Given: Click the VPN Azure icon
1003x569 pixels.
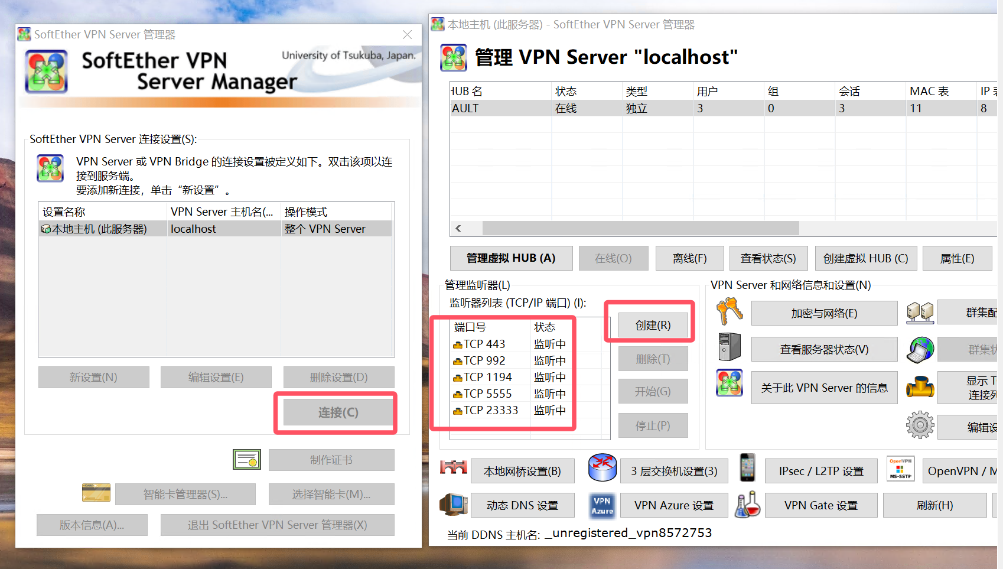Looking at the screenshot, I should (x=603, y=505).
